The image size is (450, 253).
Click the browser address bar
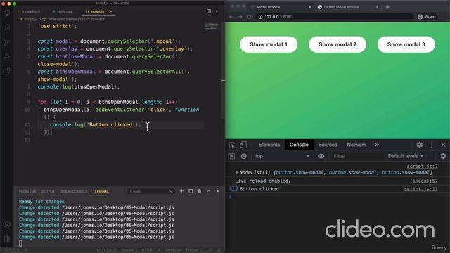pos(334,17)
